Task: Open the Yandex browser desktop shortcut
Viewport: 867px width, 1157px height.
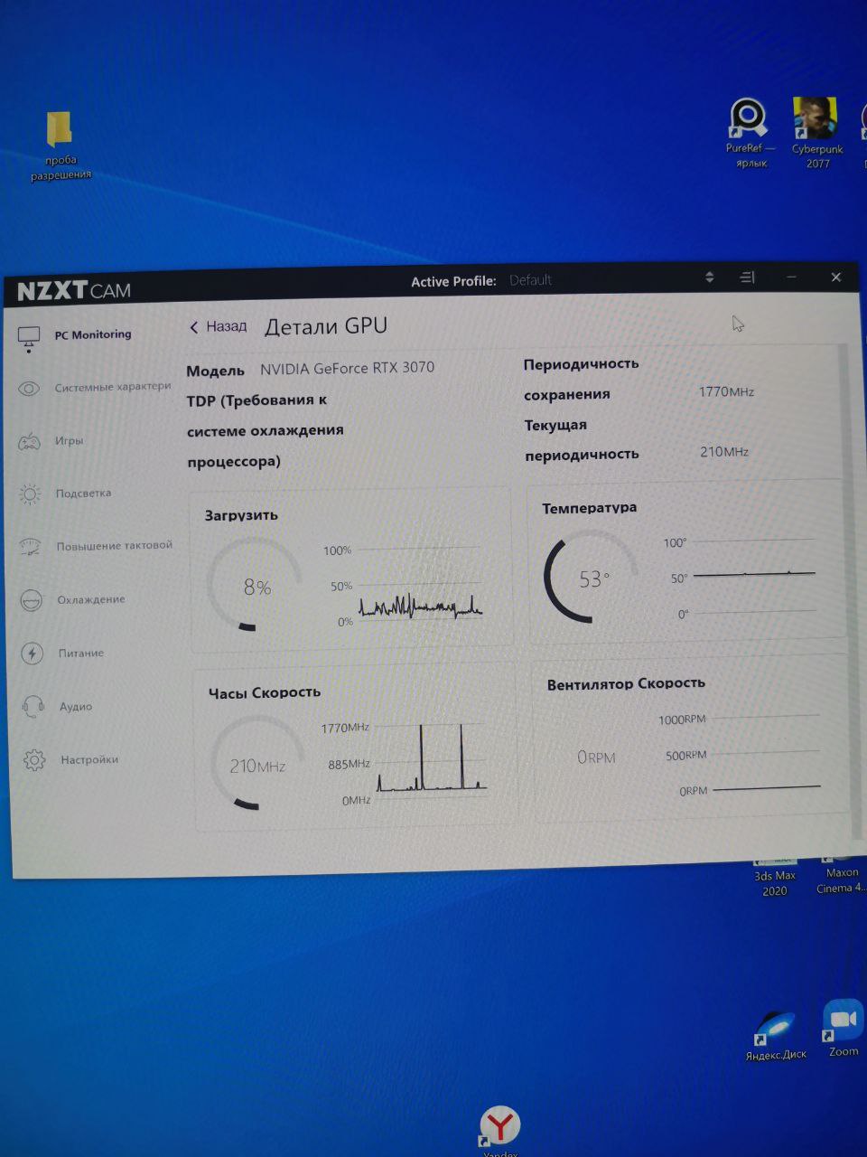Action: point(499,1130)
